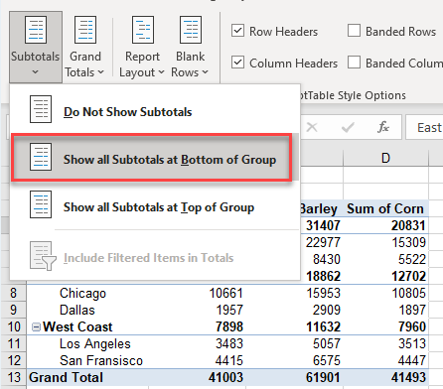Image resolution: width=443 pixels, height=389 pixels.
Task: Click the Subtotals at Bottom icon
Action: click(x=41, y=157)
